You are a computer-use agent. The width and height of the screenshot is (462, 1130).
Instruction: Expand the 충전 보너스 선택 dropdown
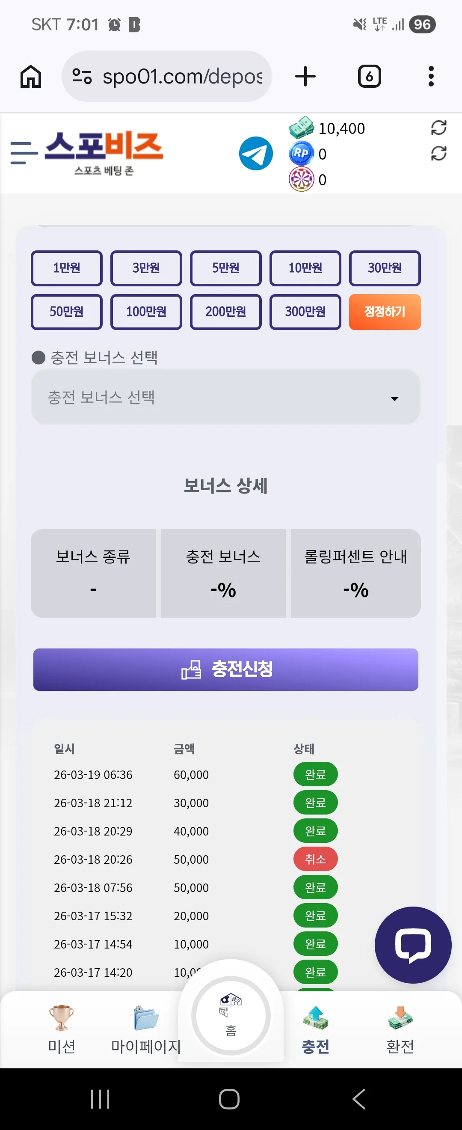point(225,397)
